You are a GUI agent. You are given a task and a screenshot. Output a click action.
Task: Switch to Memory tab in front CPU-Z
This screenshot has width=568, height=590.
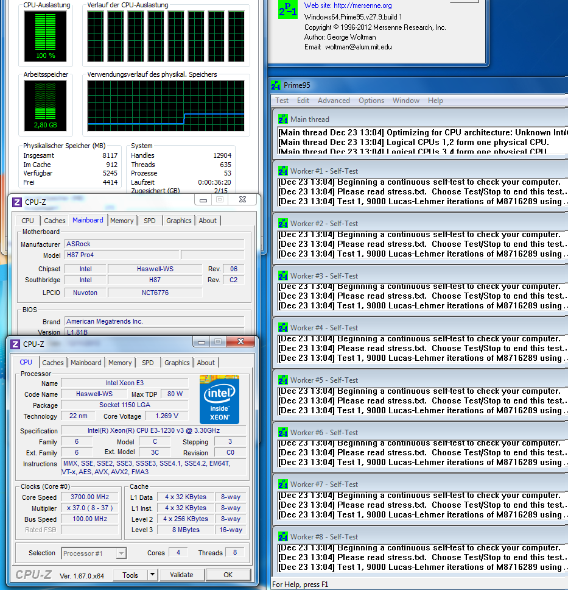coord(120,363)
